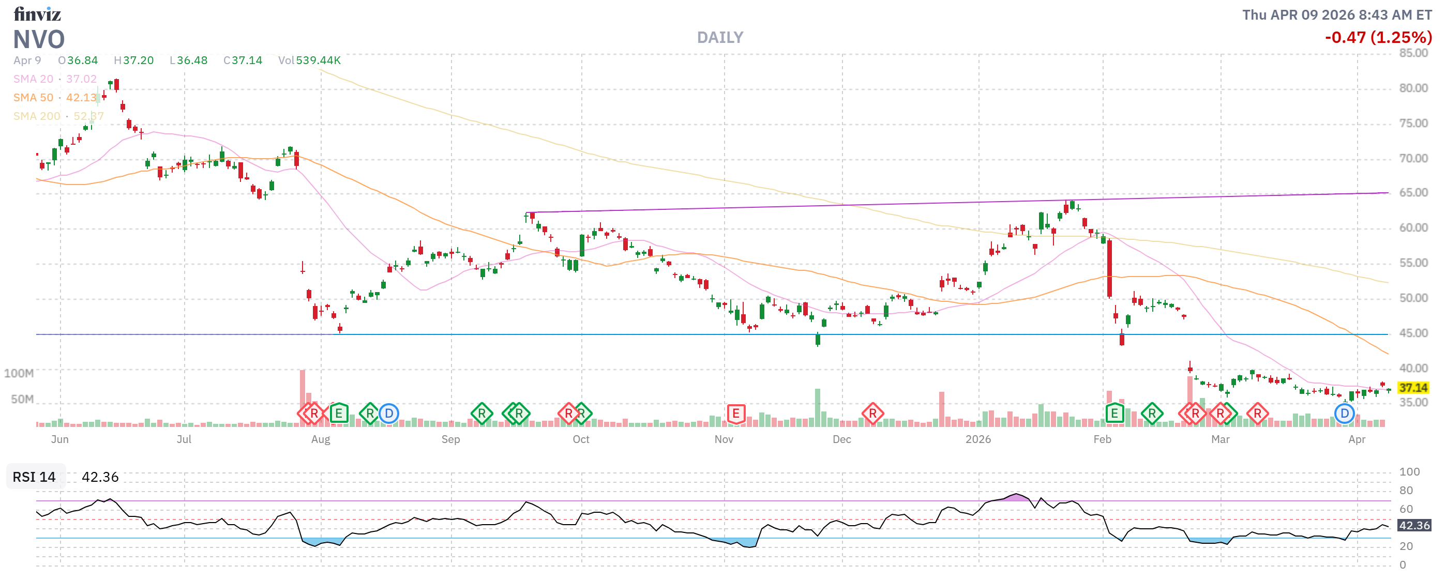Click the green E earnings marker in August

coord(338,414)
